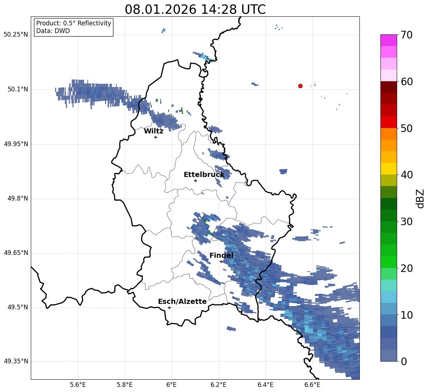Click the 49.95°N latitude label

click(x=16, y=144)
